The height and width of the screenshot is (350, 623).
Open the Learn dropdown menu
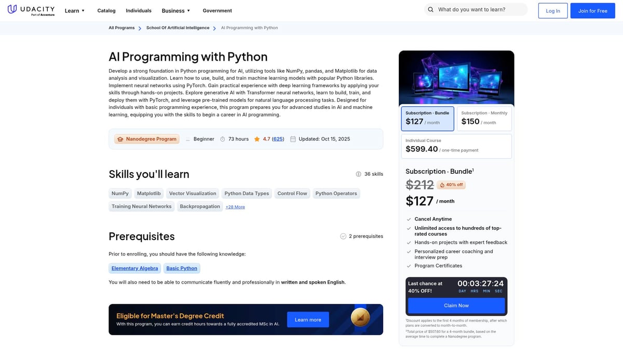click(x=75, y=10)
